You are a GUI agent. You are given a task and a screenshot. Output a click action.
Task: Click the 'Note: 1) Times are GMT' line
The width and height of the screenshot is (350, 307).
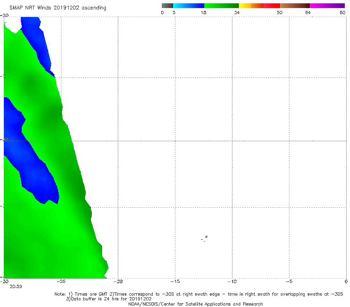click(199, 294)
